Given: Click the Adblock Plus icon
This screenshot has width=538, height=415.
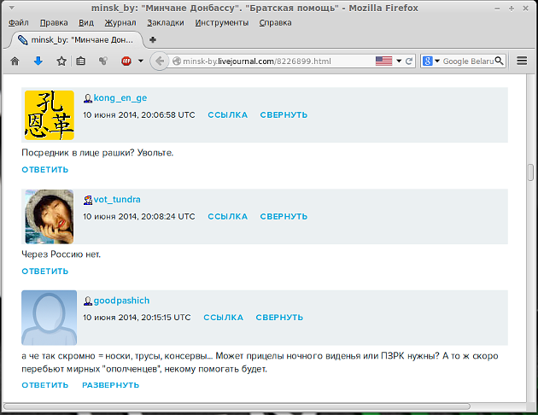Looking at the screenshot, I should coord(126,61).
